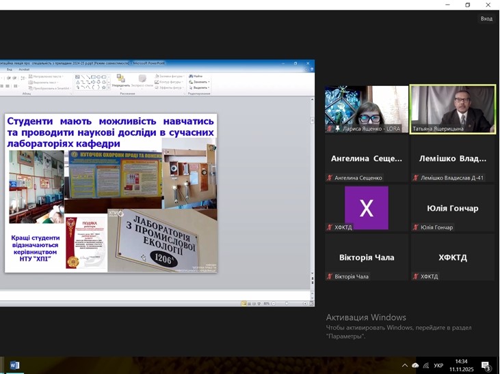
Task: Open the notification center icon in taskbar
Action: pos(486,366)
